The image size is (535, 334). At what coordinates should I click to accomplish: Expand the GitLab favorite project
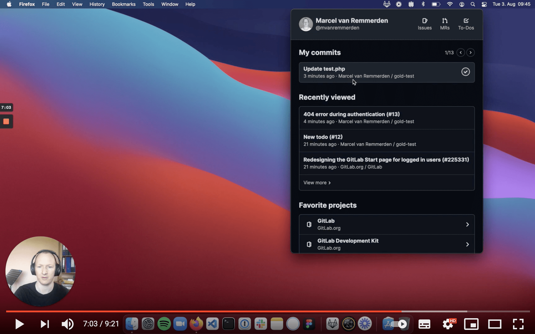pos(387,224)
